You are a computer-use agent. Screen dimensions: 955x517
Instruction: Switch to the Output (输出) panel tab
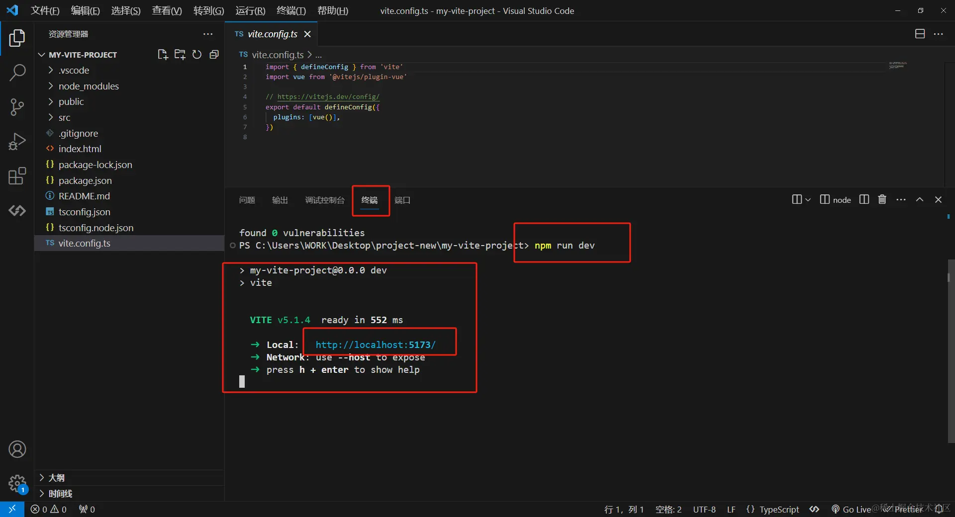(280, 200)
